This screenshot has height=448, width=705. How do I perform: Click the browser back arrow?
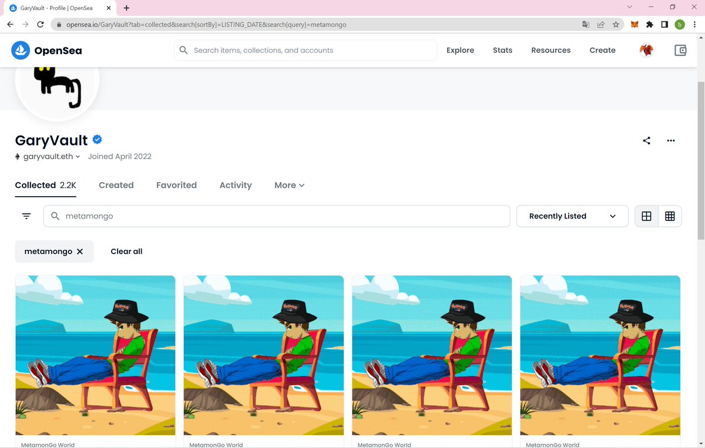click(11, 25)
